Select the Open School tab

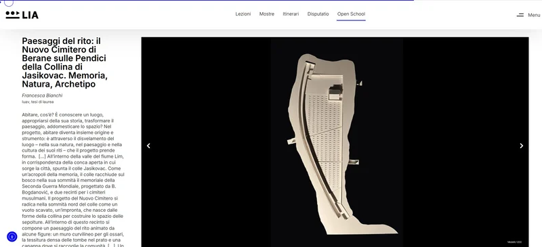[x=351, y=14]
